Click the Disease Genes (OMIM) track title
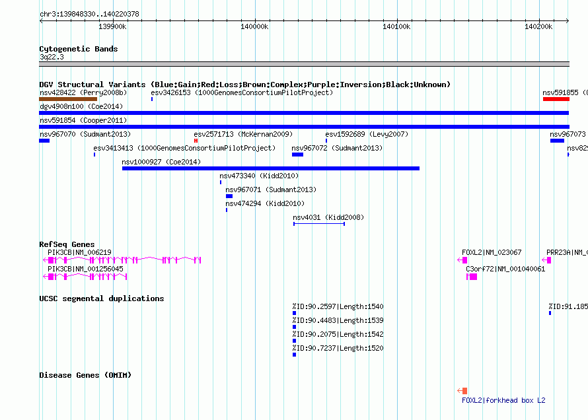The height and width of the screenshot is (420, 588). pos(85,375)
